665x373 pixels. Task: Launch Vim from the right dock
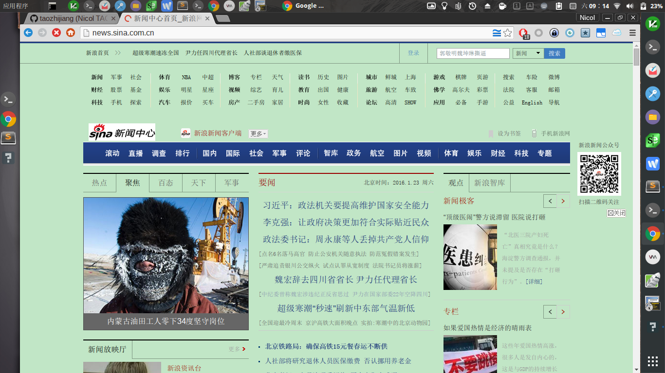652,23
